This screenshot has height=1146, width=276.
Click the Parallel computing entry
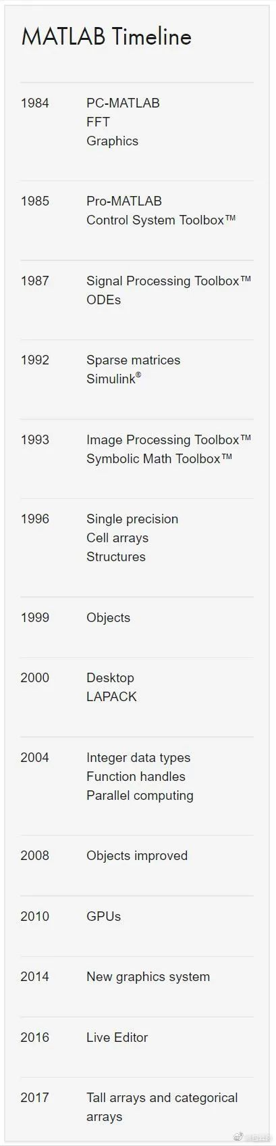click(x=140, y=796)
